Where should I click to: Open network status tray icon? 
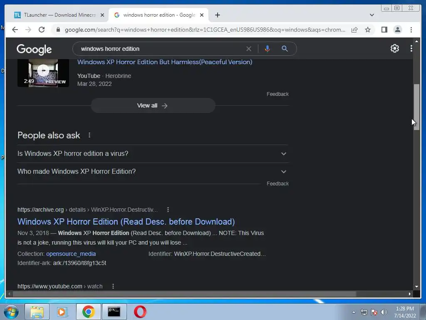click(x=364, y=312)
